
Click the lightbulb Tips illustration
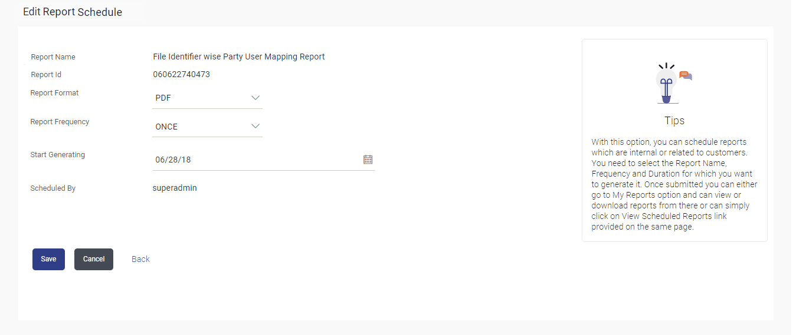(x=667, y=84)
